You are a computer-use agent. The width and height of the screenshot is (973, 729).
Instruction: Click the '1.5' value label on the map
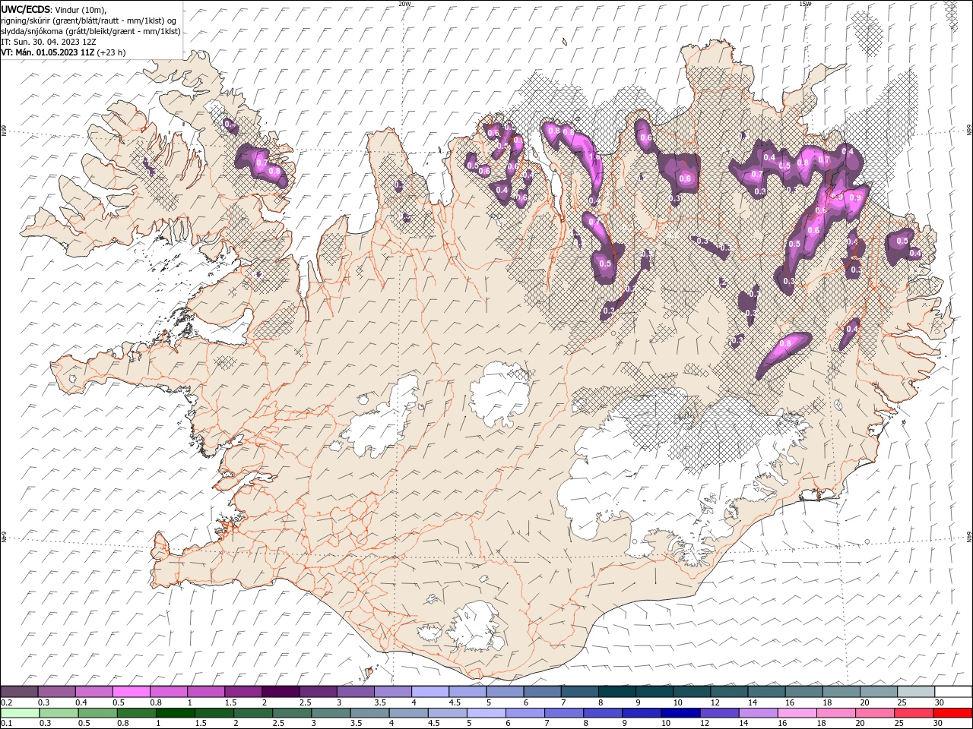(594, 157)
